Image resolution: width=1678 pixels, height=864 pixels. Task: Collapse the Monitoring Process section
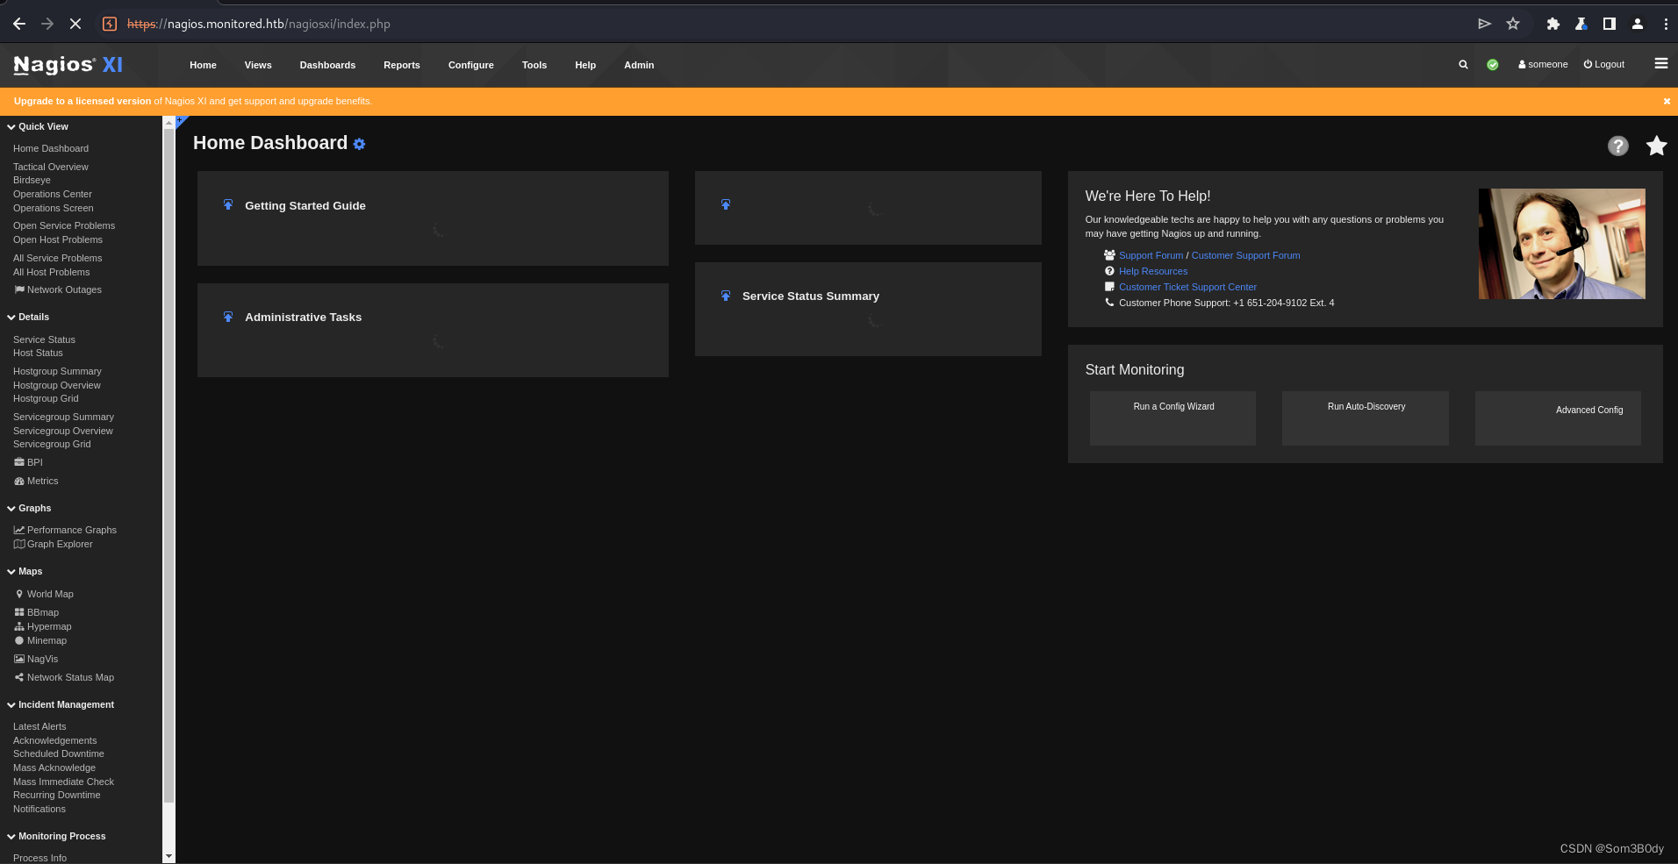pyautogui.click(x=56, y=836)
